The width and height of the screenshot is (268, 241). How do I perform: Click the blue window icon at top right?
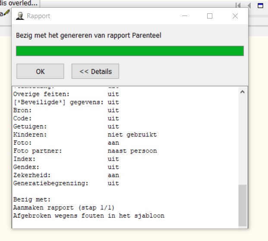click(x=260, y=5)
